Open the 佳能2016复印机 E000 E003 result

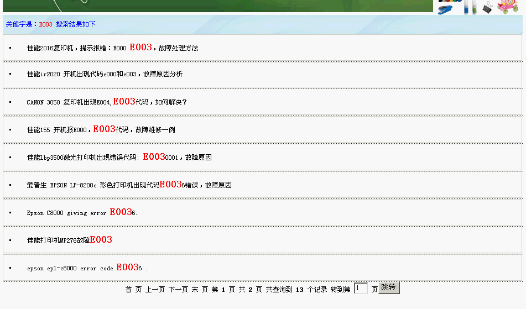[112, 48]
